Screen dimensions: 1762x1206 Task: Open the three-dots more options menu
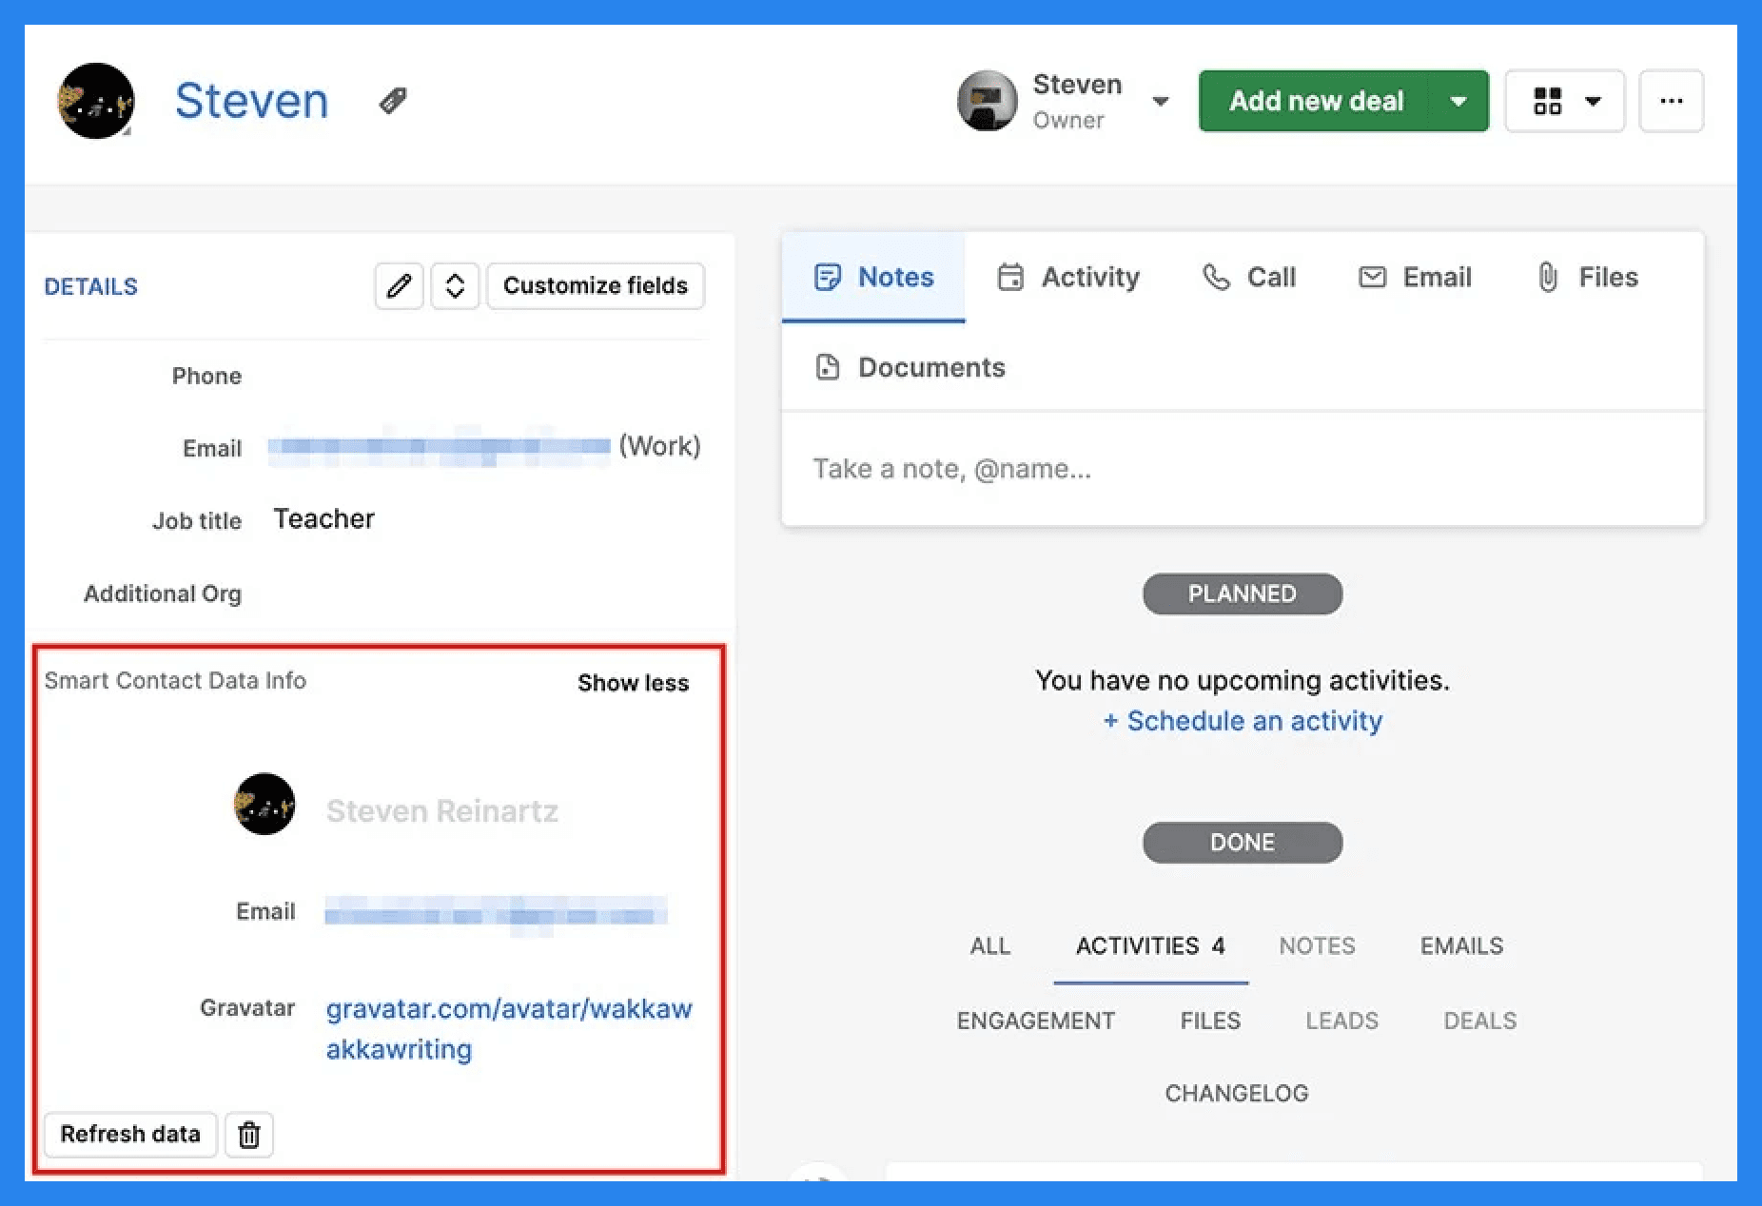(1671, 101)
